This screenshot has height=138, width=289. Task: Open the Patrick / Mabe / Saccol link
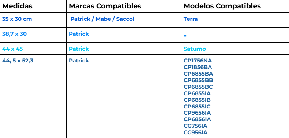click(102, 19)
